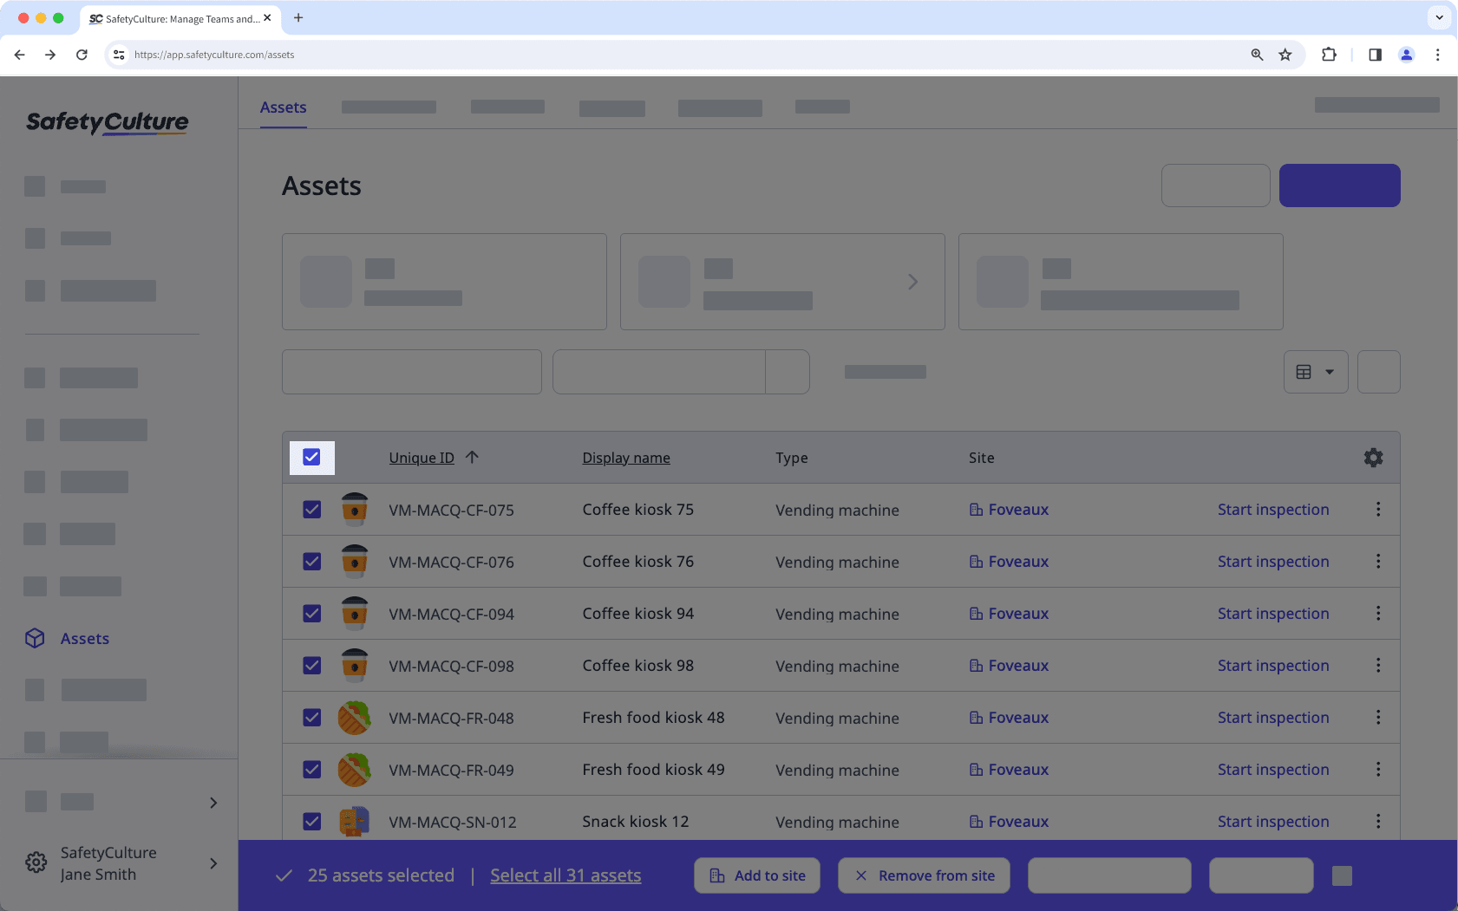Image resolution: width=1458 pixels, height=911 pixels.
Task: Click the Foveaux site icon for Coffee kiosk 75
Action: point(976,510)
